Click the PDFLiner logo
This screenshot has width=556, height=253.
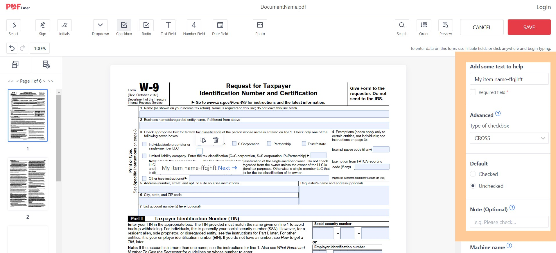(x=18, y=7)
